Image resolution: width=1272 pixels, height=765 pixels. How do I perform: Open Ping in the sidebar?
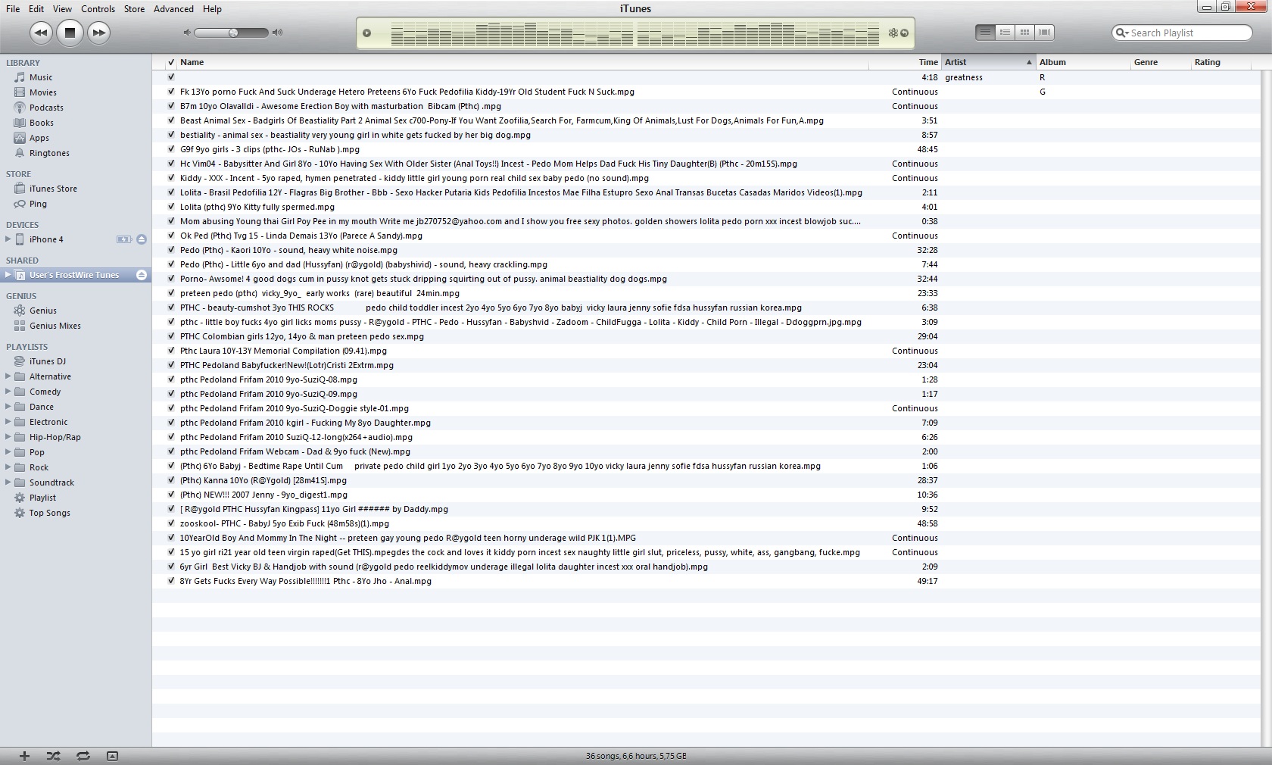(38, 204)
